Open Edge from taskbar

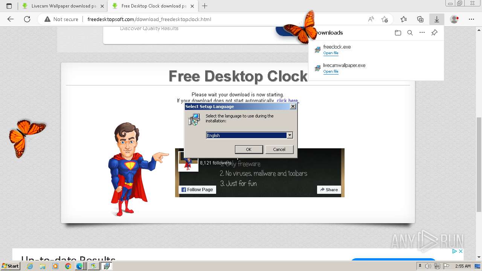[79, 266]
